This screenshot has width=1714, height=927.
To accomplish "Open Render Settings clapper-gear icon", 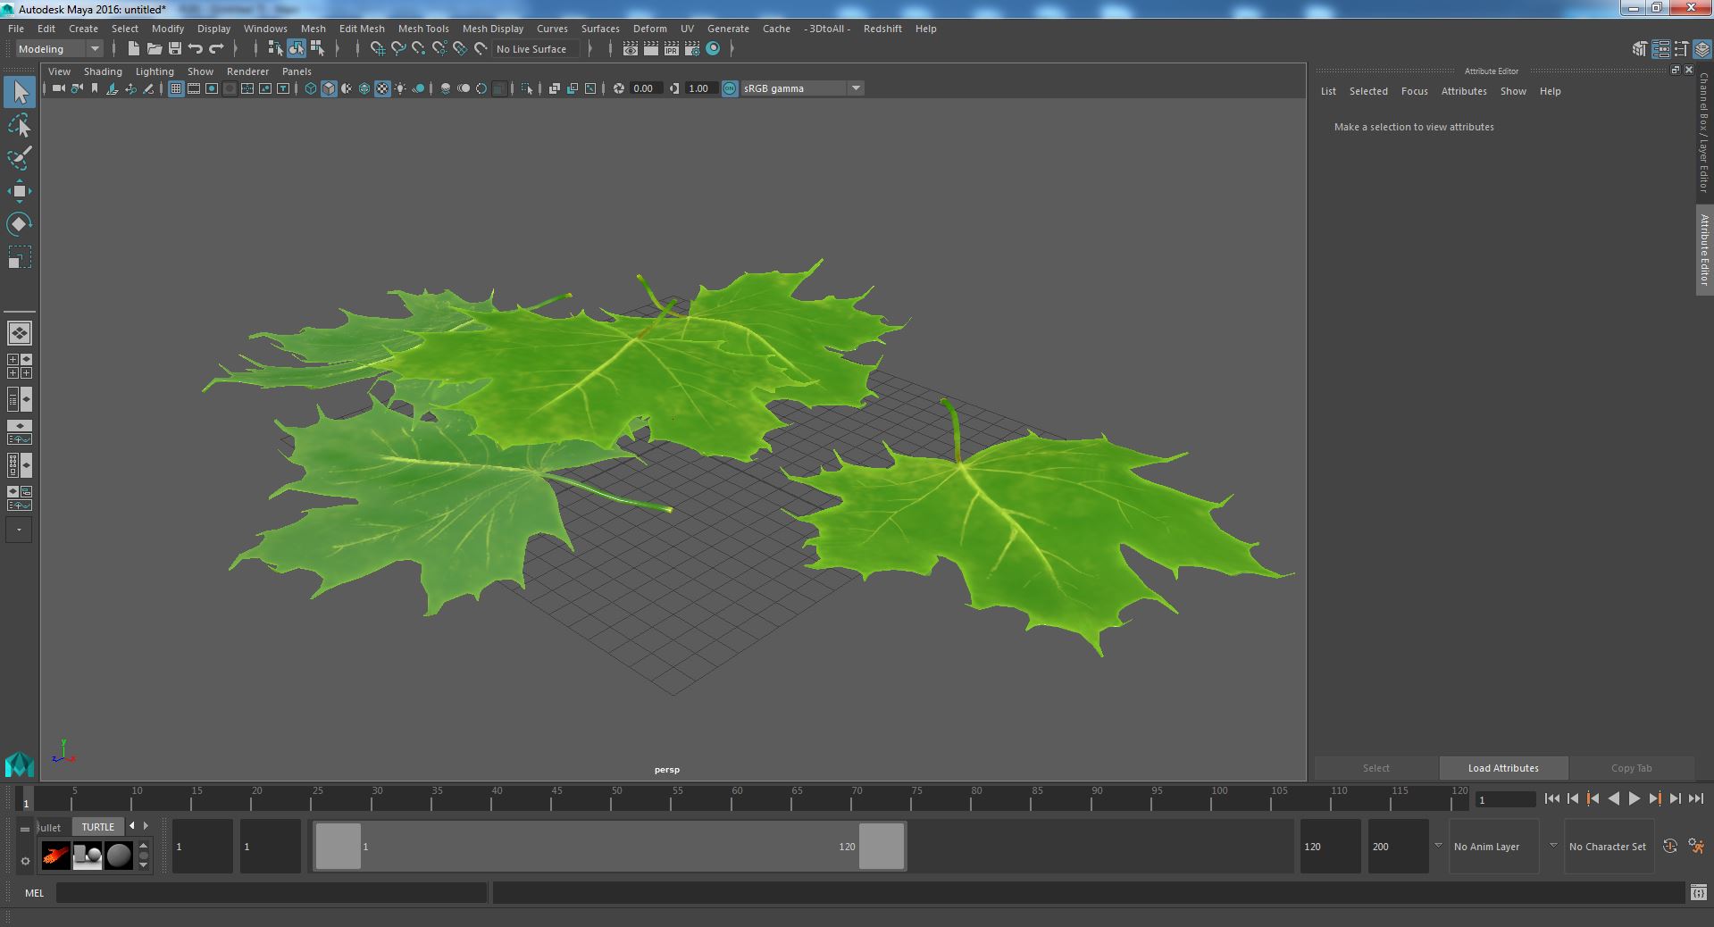I will 692,49.
